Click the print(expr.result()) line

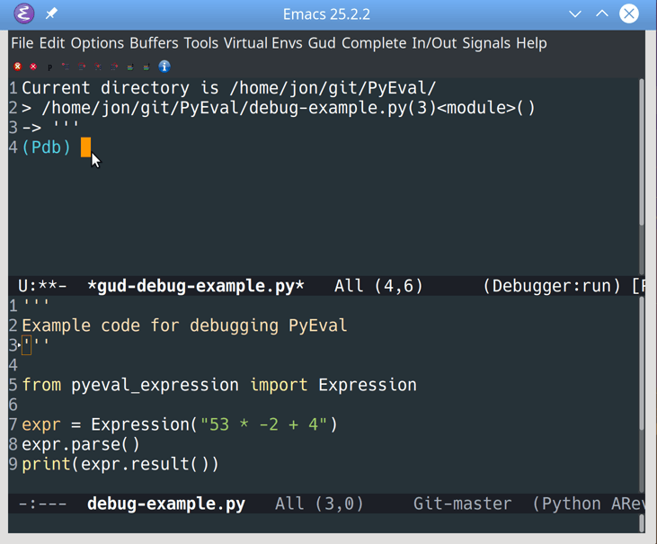(120, 464)
